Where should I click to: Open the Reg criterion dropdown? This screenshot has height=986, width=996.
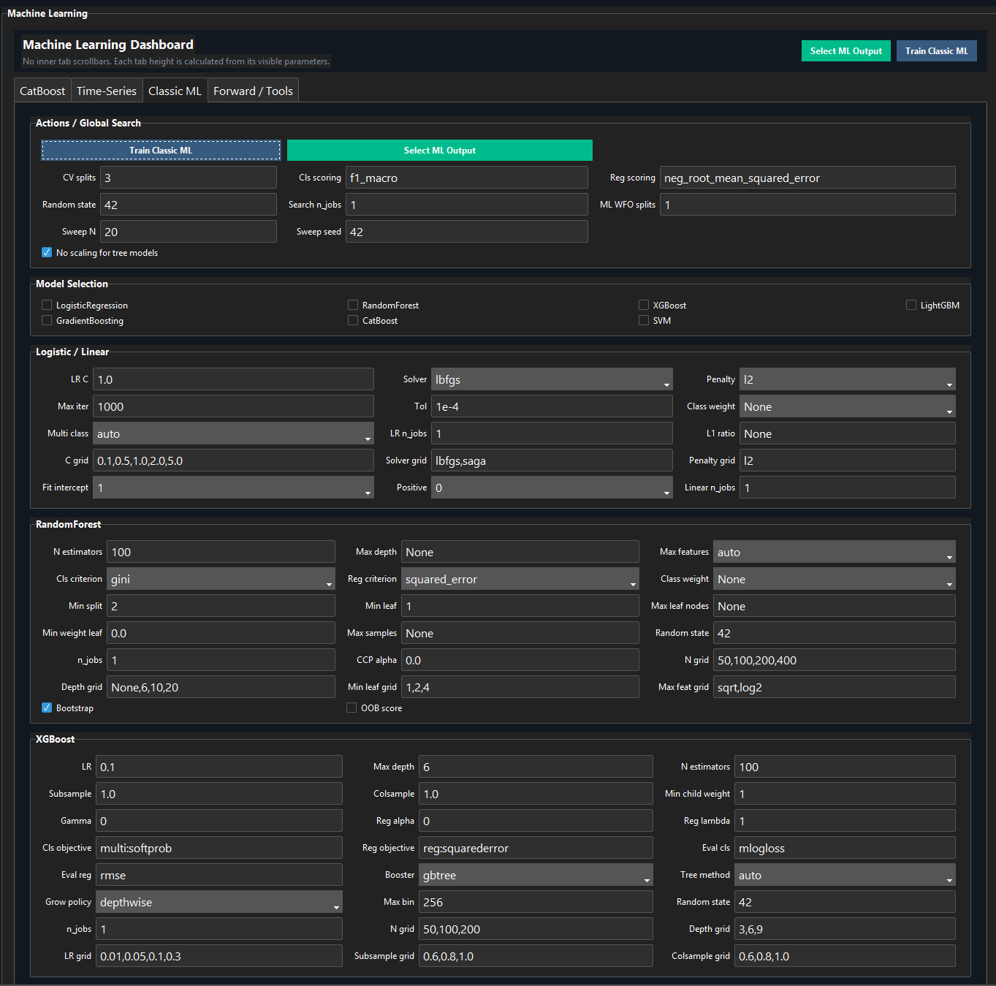(520, 579)
